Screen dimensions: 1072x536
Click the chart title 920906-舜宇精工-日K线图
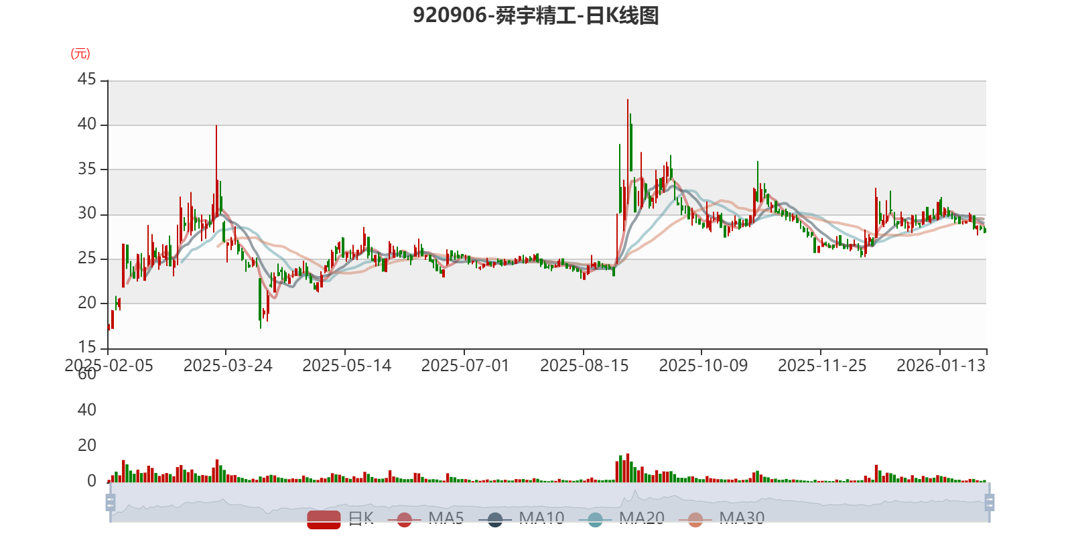(536, 15)
